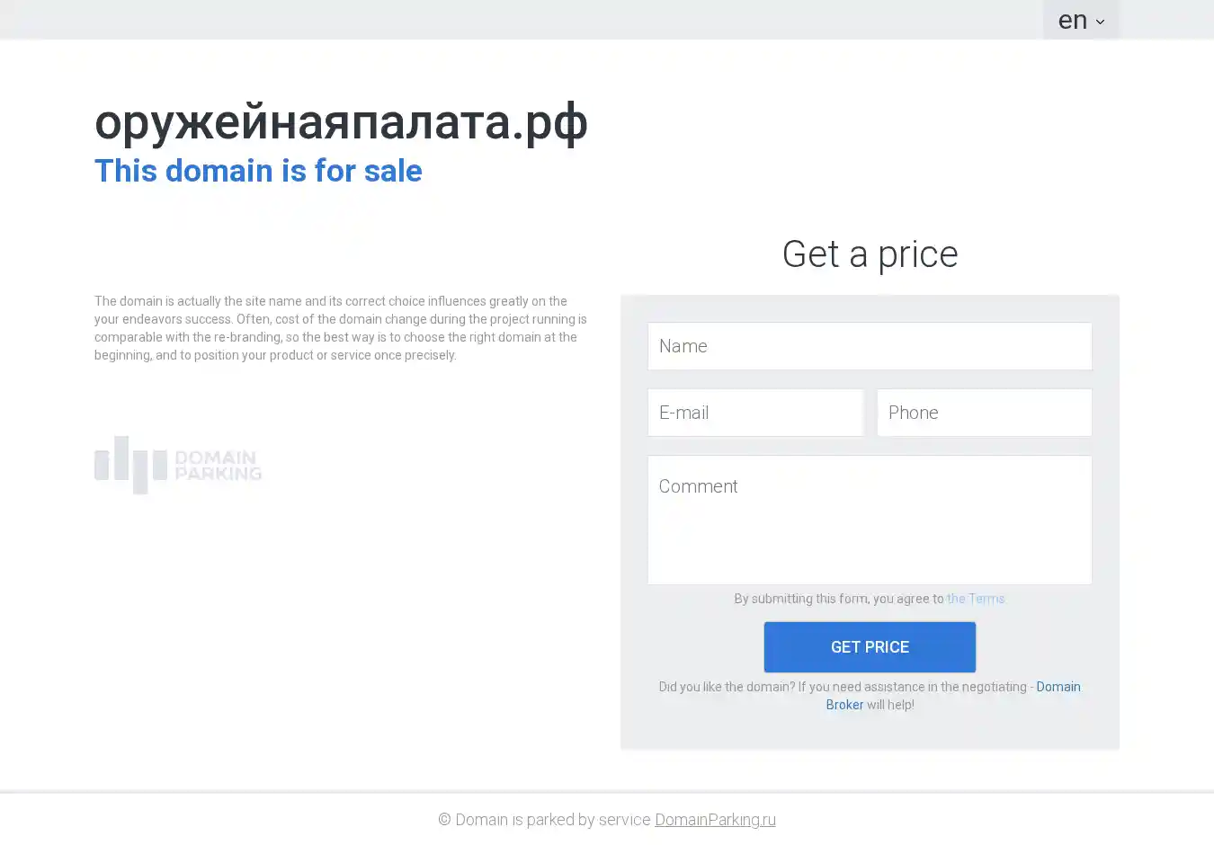This screenshot has width=1214, height=845.
Task: Click the "By submitting this form" notice
Action: (x=838, y=599)
